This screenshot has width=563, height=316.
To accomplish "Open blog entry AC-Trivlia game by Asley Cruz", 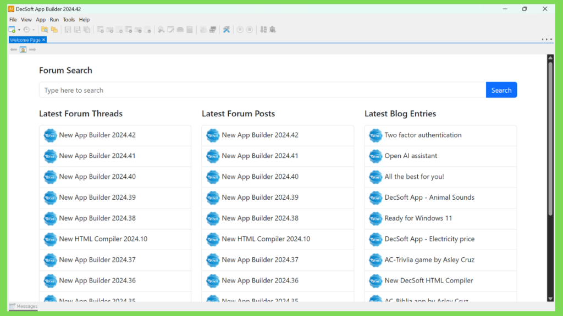I will 429,259.
